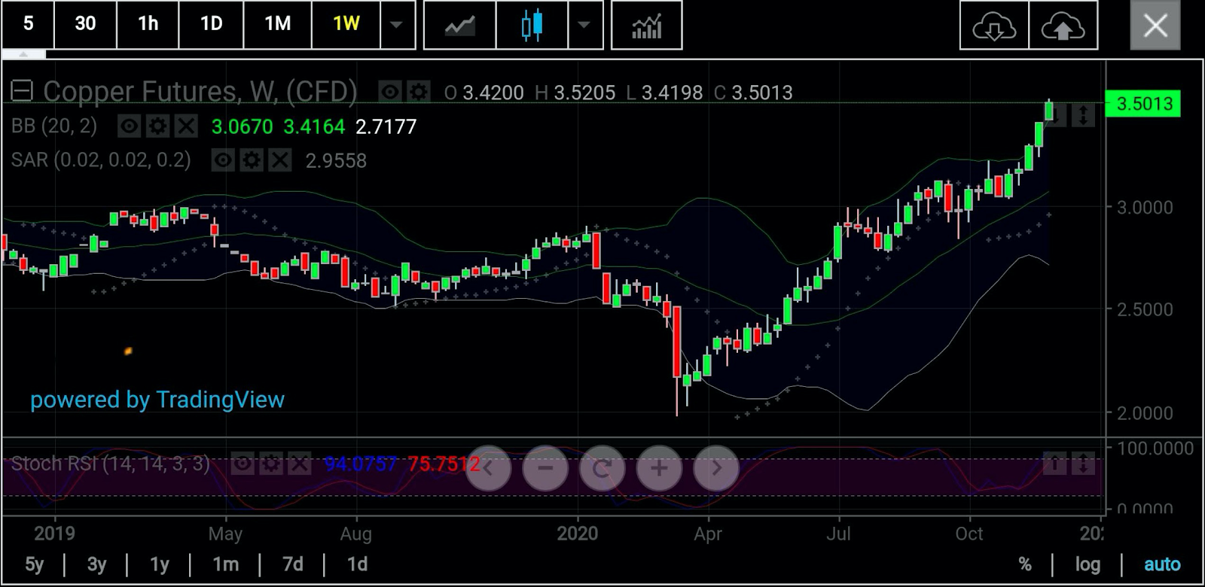Open the indicators icon
This screenshot has height=587, width=1205.
pyautogui.click(x=646, y=26)
